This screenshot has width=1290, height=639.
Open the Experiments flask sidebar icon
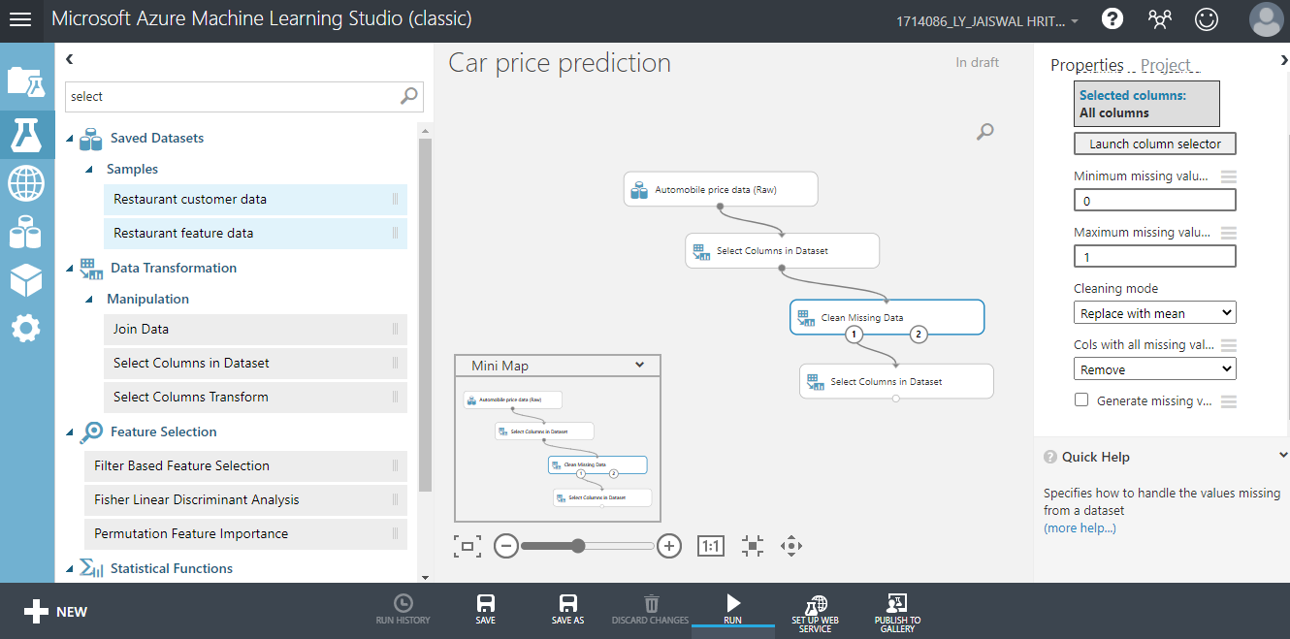(x=26, y=134)
